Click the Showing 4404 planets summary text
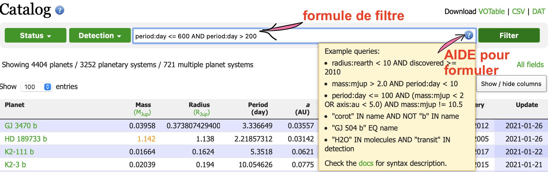The image size is (548, 172). coord(127,65)
